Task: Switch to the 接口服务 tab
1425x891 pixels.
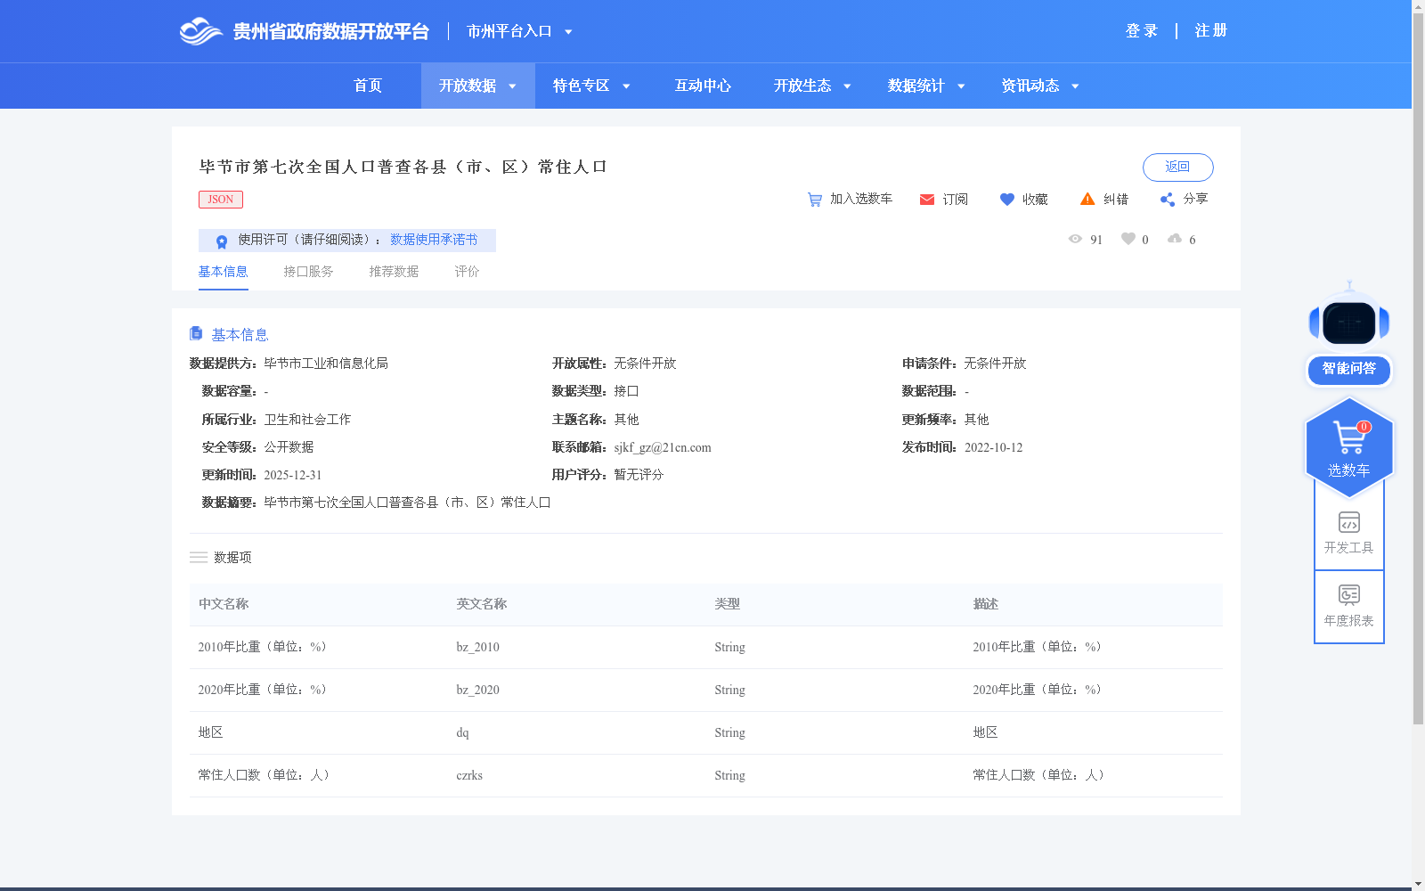Action: click(308, 272)
